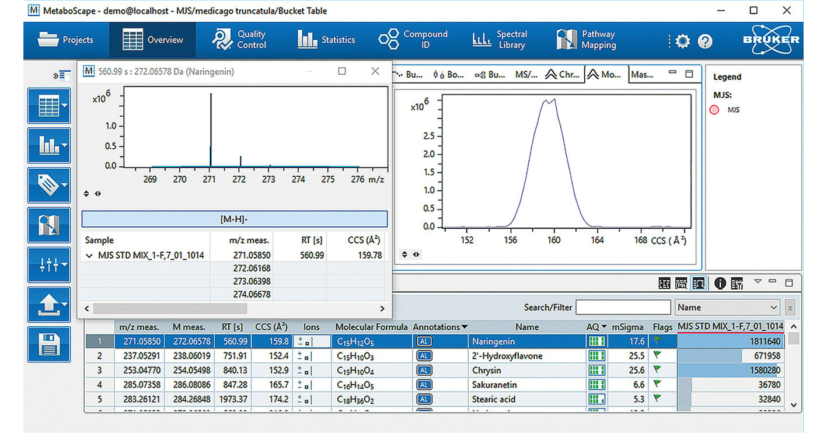Screen dimensions: 827x433
Task: Select the Stearic acid name cell
Action: (526, 399)
